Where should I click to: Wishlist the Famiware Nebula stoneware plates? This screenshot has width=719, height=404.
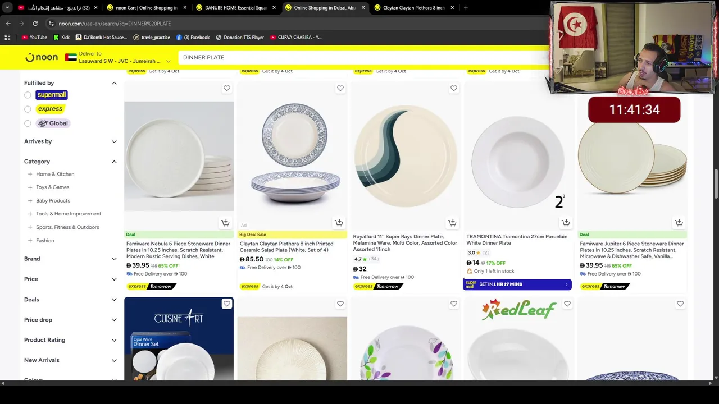tap(227, 88)
